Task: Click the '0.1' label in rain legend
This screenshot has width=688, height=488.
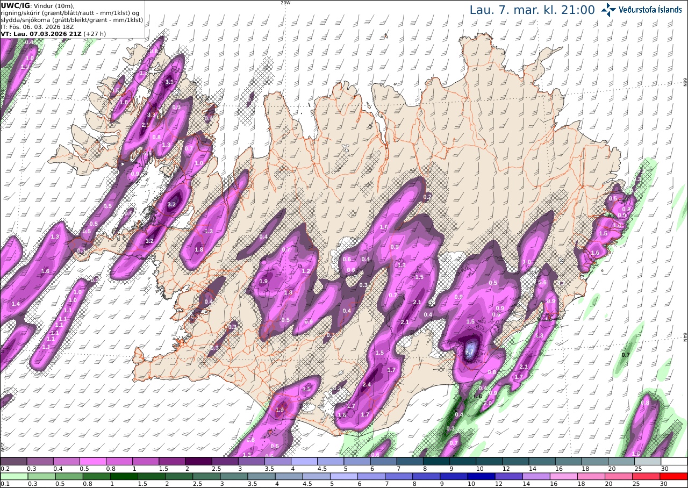Action: 4,484
